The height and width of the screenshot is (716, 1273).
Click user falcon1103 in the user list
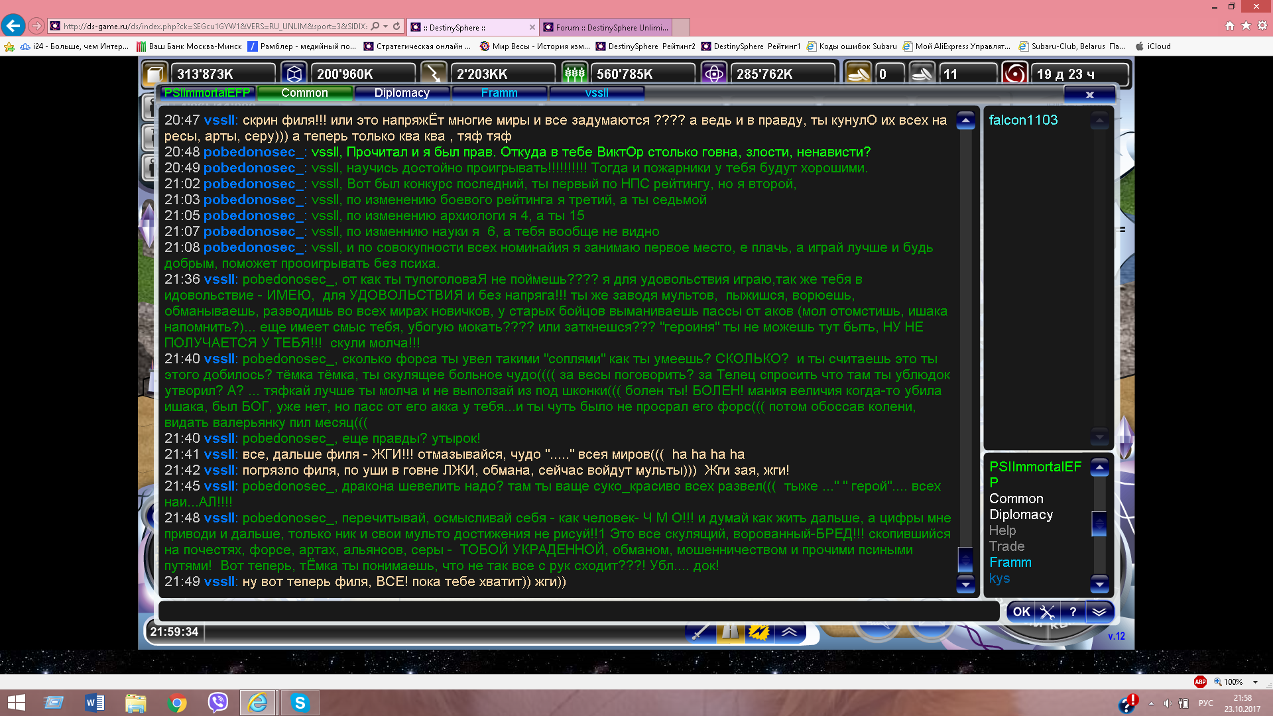pos(1023,120)
